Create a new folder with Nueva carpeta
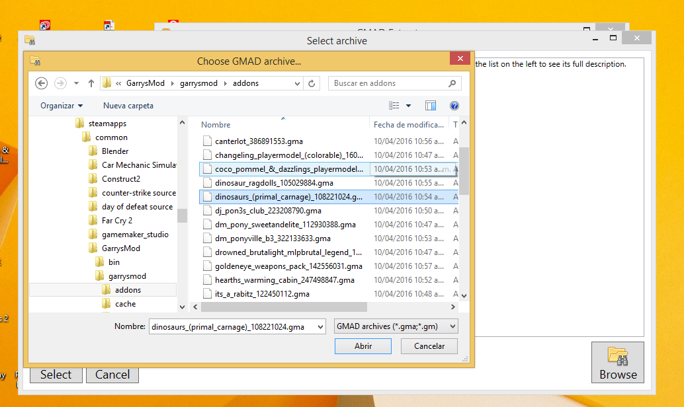 tap(128, 106)
